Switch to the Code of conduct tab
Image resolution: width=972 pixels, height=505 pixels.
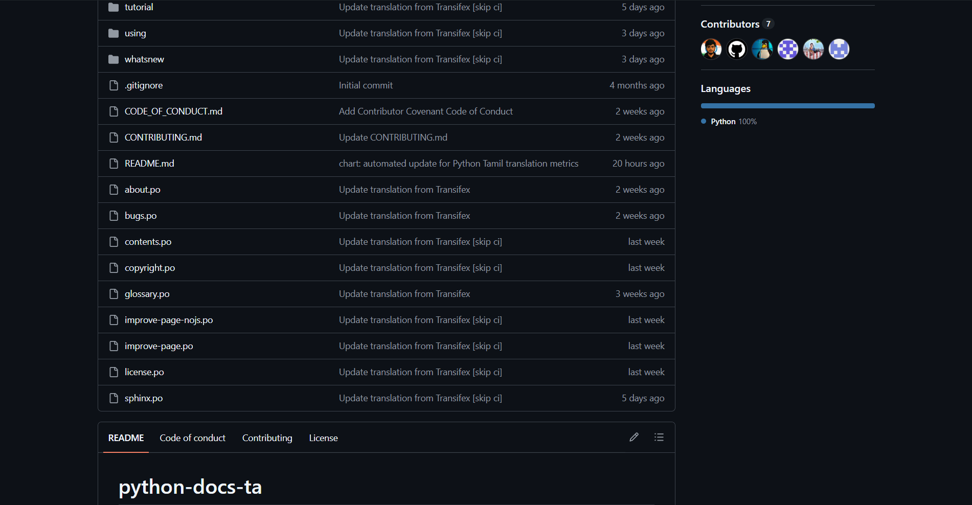click(x=192, y=438)
